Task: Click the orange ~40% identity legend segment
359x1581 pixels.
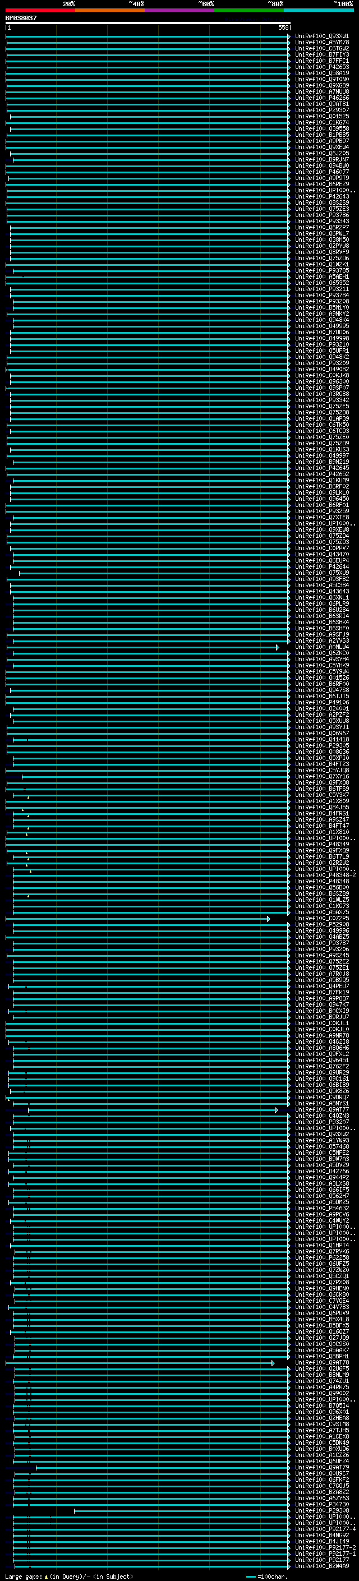Action: (110, 10)
